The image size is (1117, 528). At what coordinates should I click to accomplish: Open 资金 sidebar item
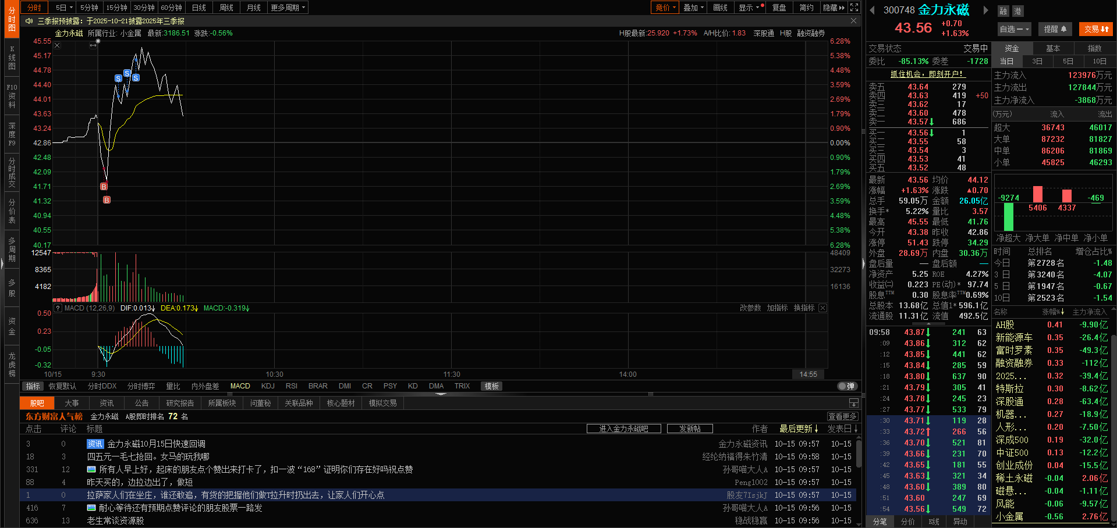(12, 326)
